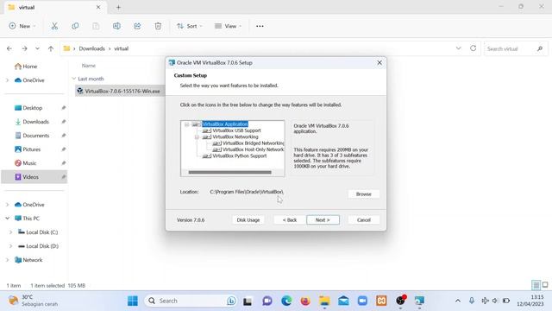Click Back in VirtualBox setup
The image size is (552, 311).
point(290,220)
